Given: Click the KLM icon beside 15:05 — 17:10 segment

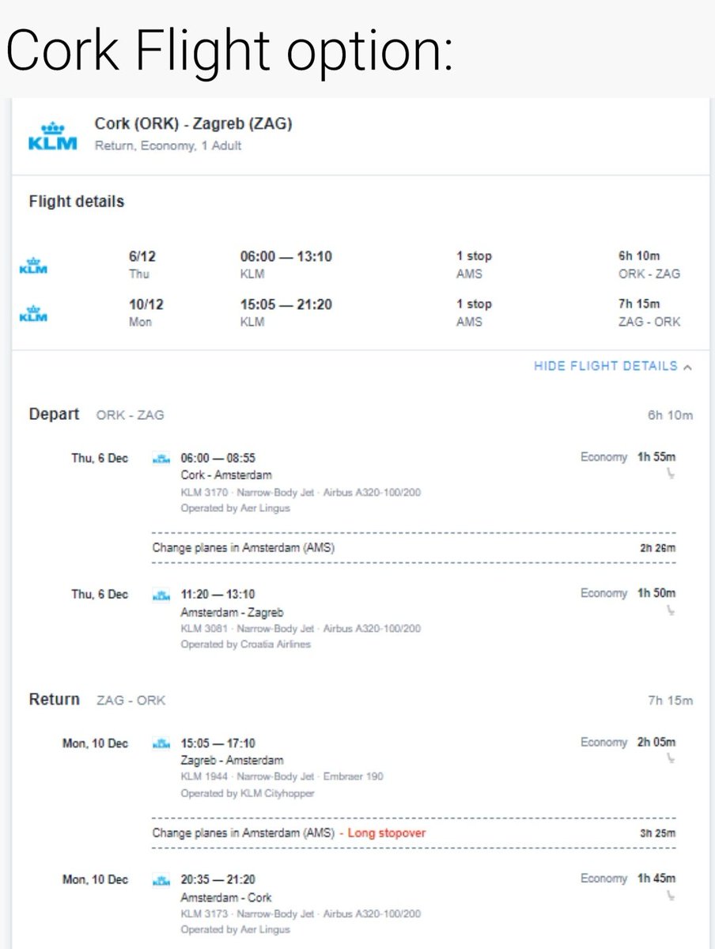Looking at the screenshot, I should (161, 743).
